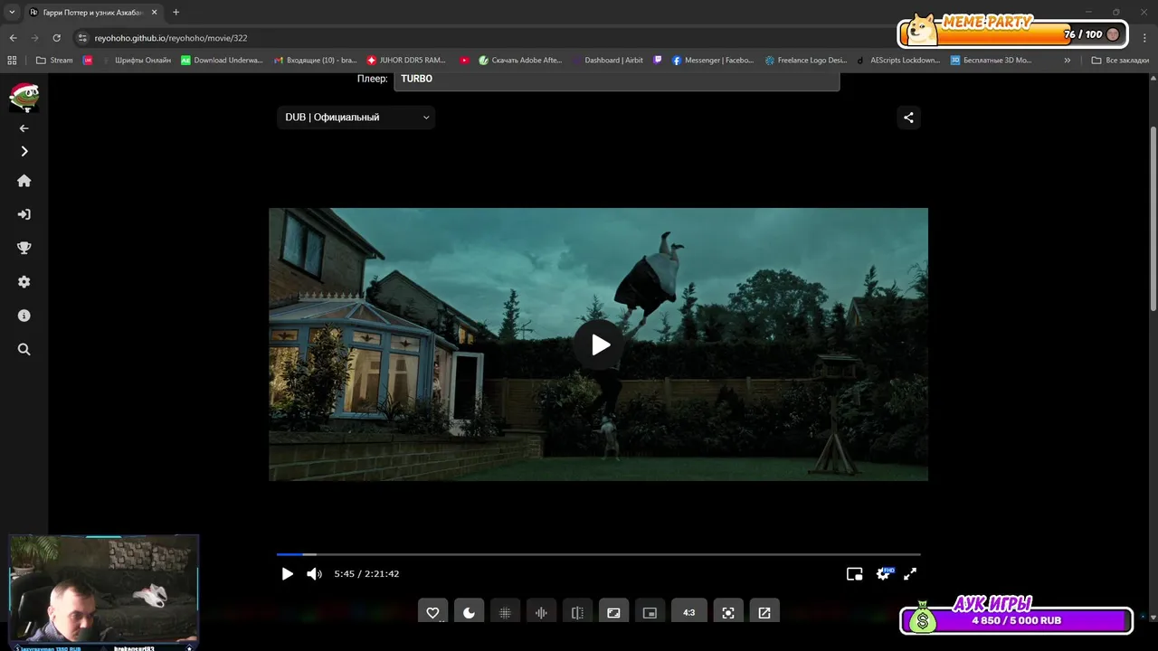The image size is (1158, 651).
Task: Open the AEScripts Lockdown bookmark
Action: [x=898, y=61]
